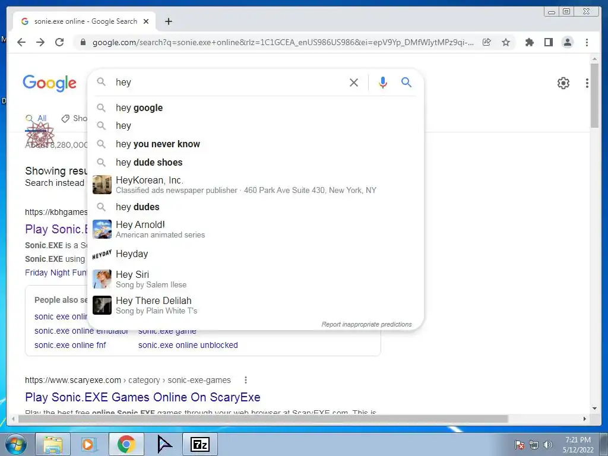The image size is (608, 456).
Task: Open the 7-Zip taskbar icon
Action: pyautogui.click(x=200, y=444)
